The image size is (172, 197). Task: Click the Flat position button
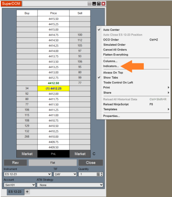(x=53, y=163)
